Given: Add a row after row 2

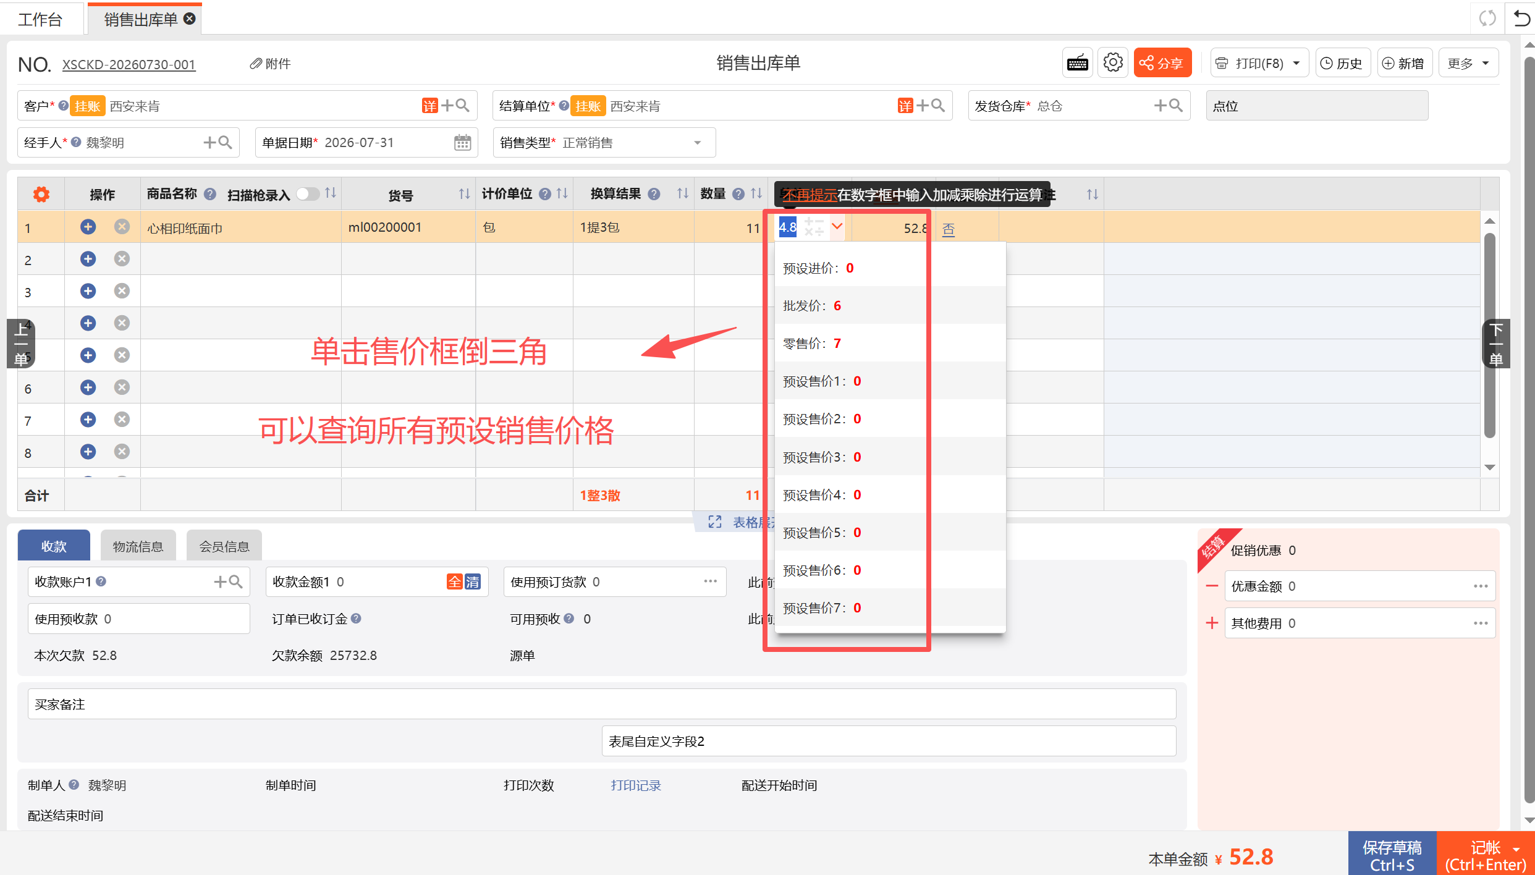Looking at the screenshot, I should pyautogui.click(x=88, y=259).
